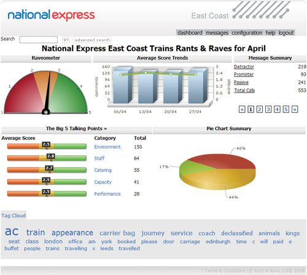Viewport: 307px width, 275px height.
Task: Select the 'journey' tag
Action: click(153, 233)
